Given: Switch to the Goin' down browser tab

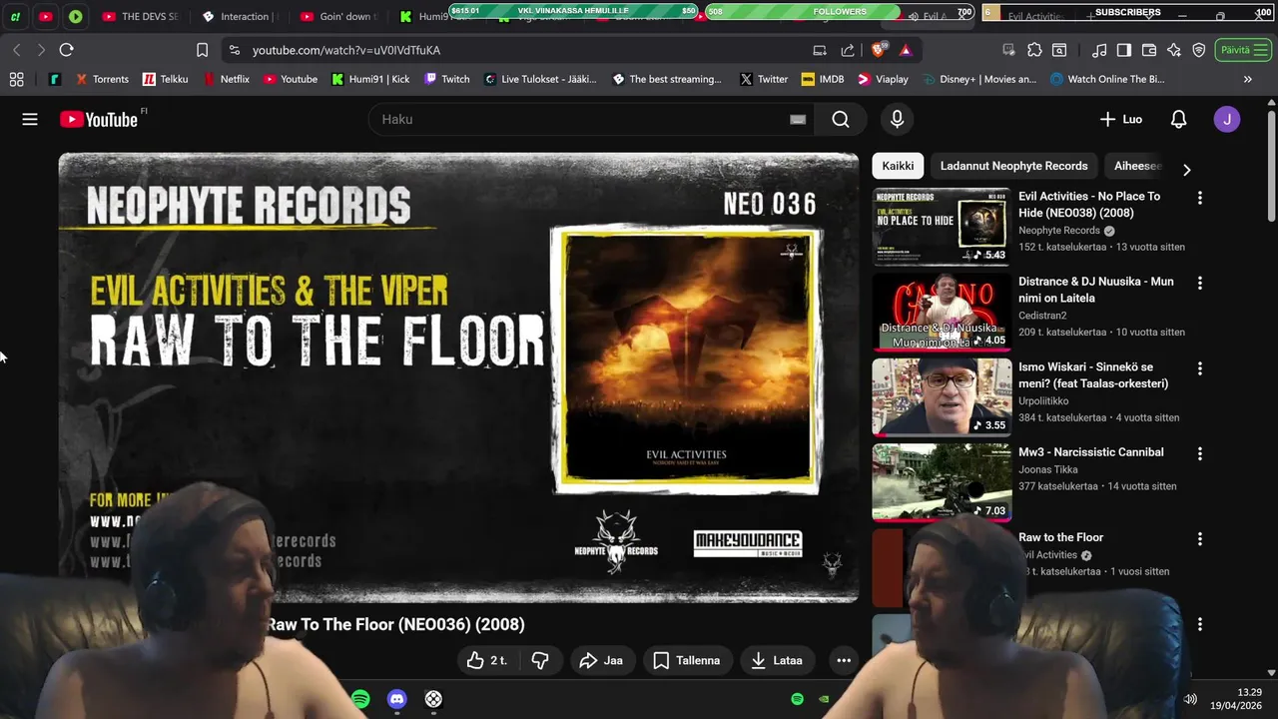Looking at the screenshot, I should [x=337, y=16].
